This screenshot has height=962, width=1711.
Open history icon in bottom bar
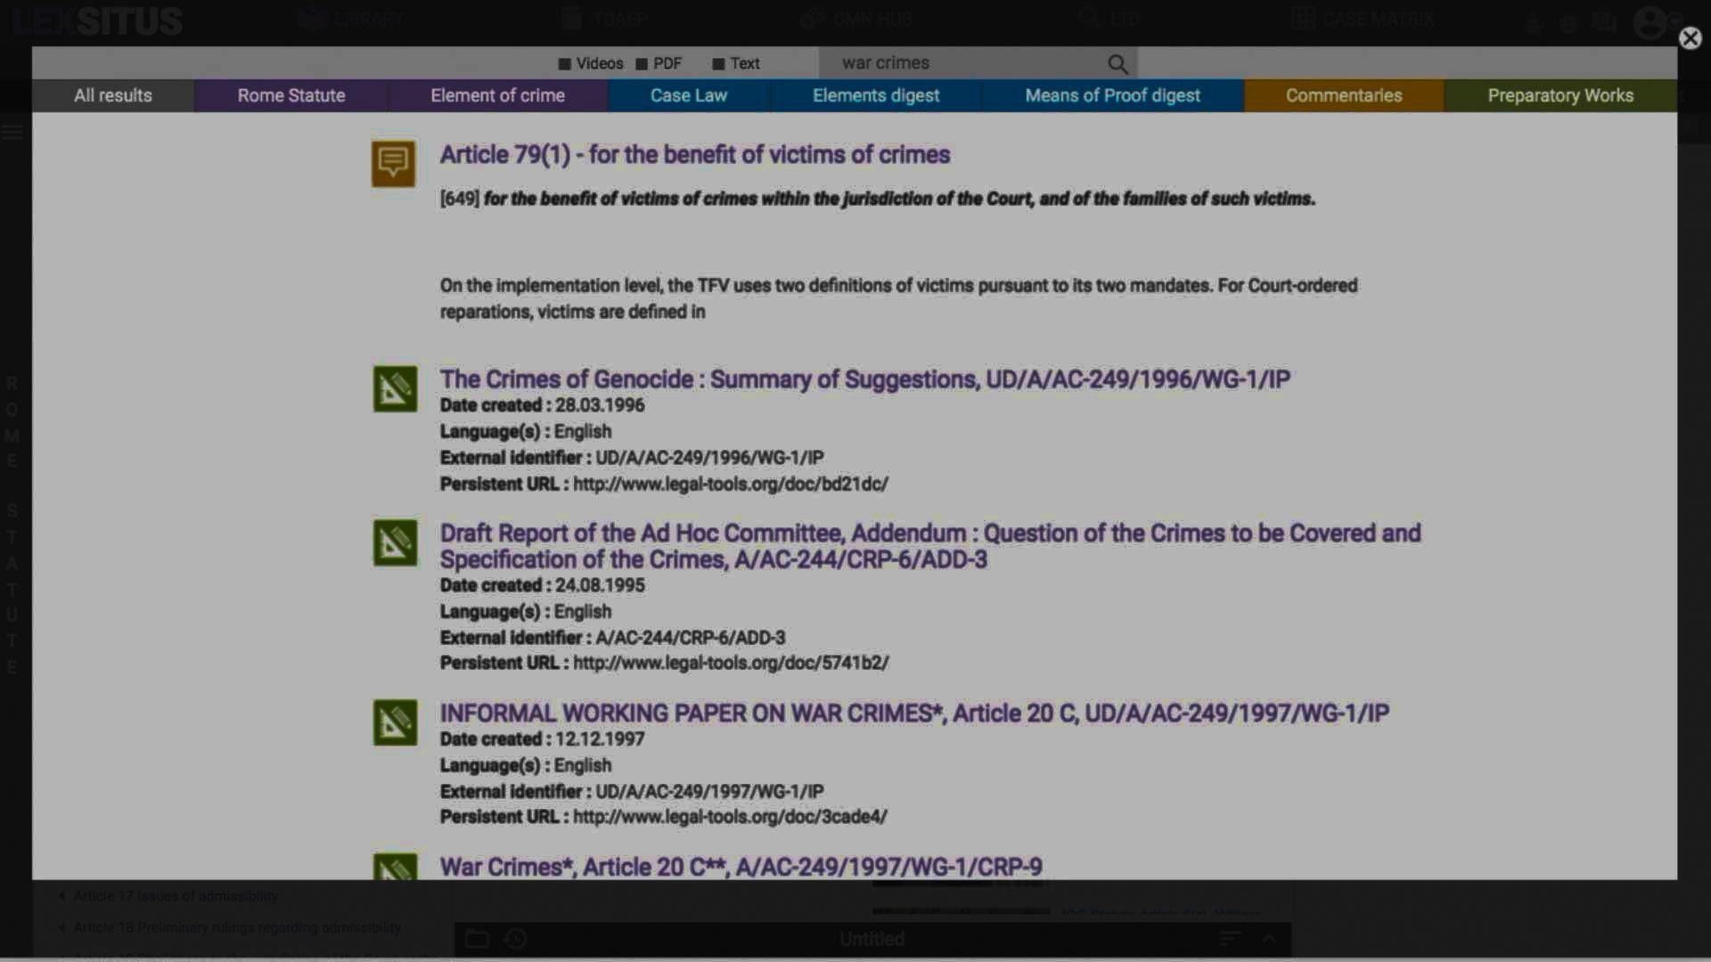pos(516,939)
